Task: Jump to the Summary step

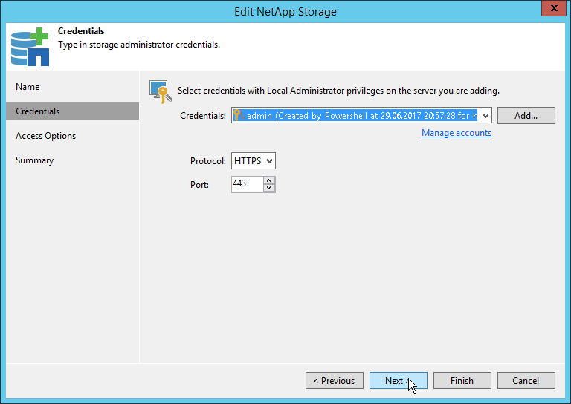Action: coord(35,160)
